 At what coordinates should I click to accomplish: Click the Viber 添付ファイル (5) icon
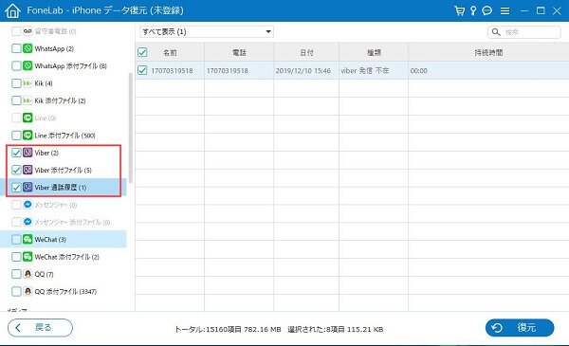28,170
